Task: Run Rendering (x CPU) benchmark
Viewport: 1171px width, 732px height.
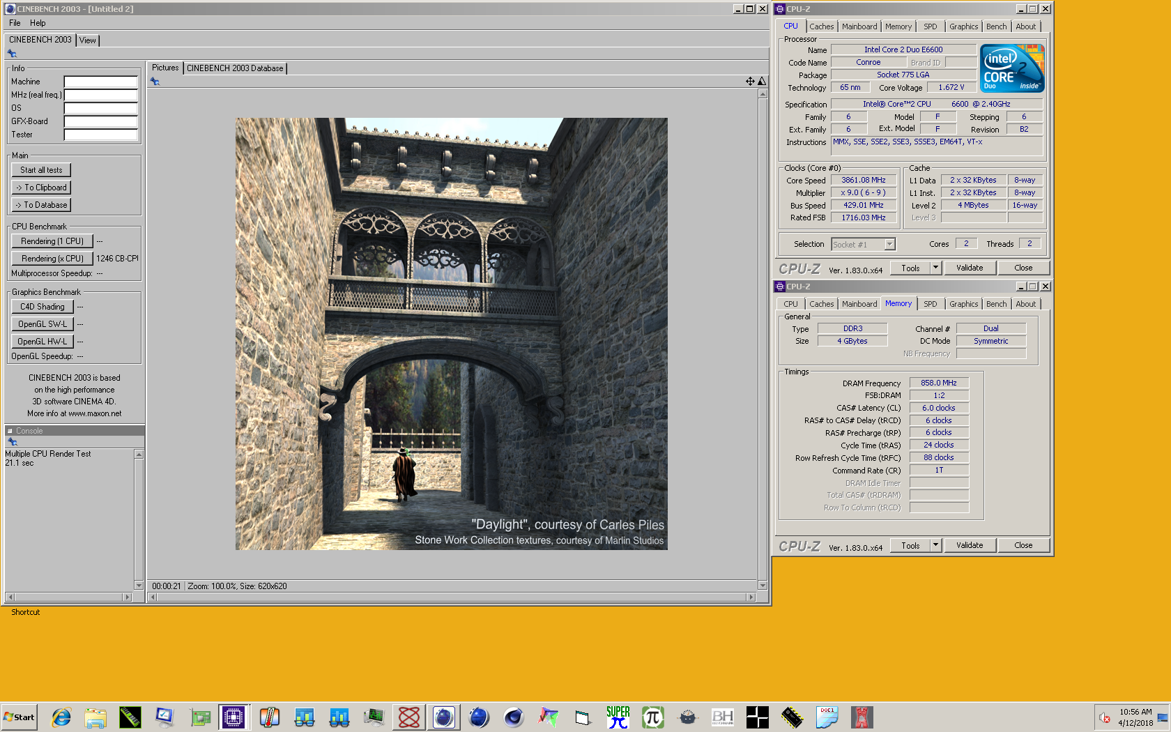Action: (x=52, y=259)
